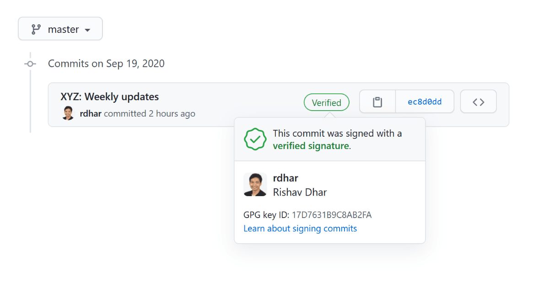549x288 pixels.
Task: Open the master branch selector
Action: point(60,29)
